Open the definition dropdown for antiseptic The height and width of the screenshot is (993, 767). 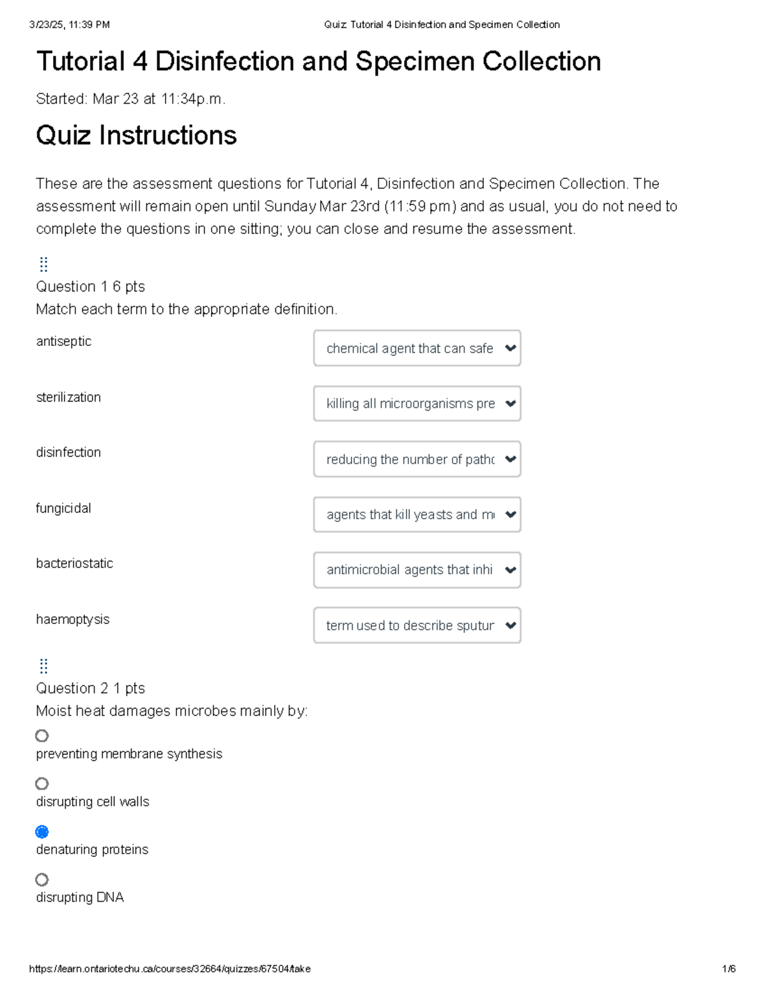tap(417, 348)
